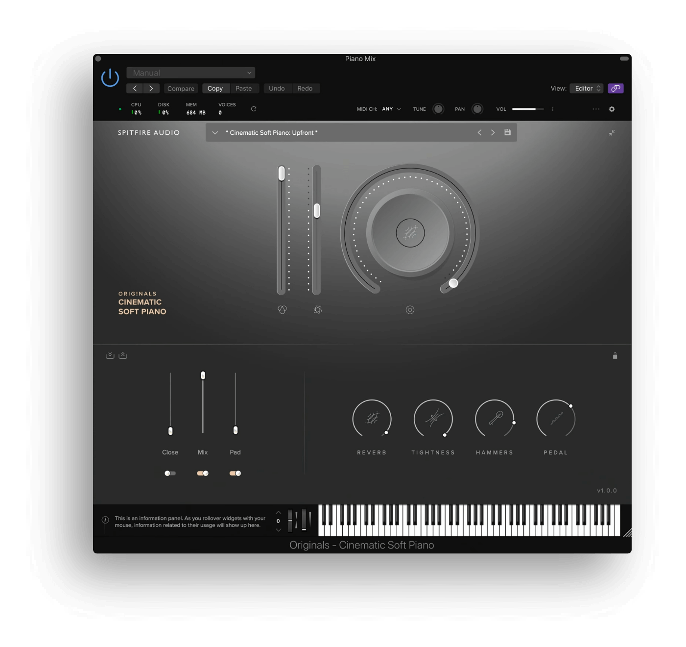This screenshot has width=686, height=647.
Task: Click the PAN knob
Action: click(477, 109)
